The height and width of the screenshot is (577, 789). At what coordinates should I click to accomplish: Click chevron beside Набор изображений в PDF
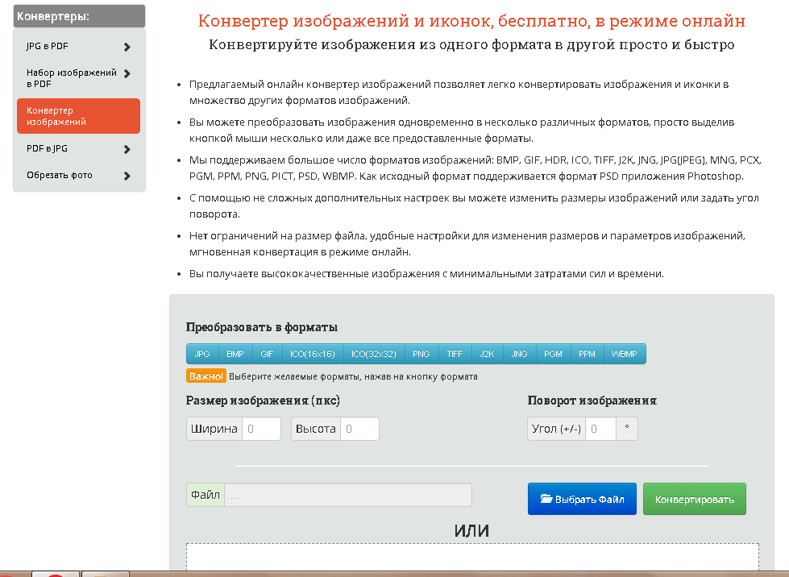tap(127, 73)
